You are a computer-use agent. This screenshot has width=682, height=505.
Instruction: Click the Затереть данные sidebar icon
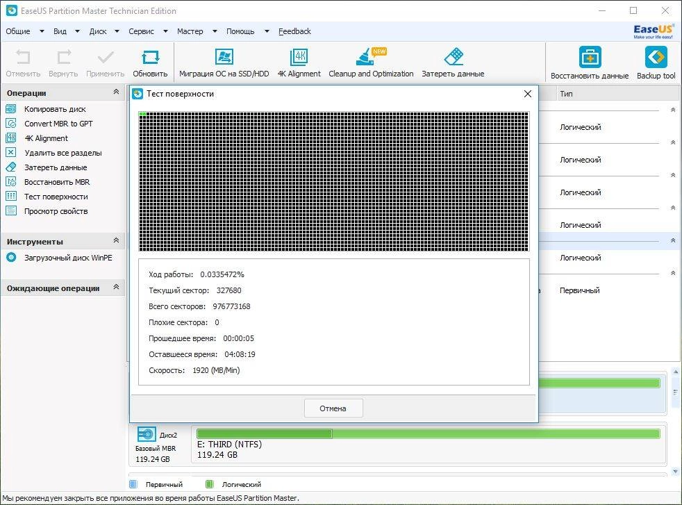[11, 167]
